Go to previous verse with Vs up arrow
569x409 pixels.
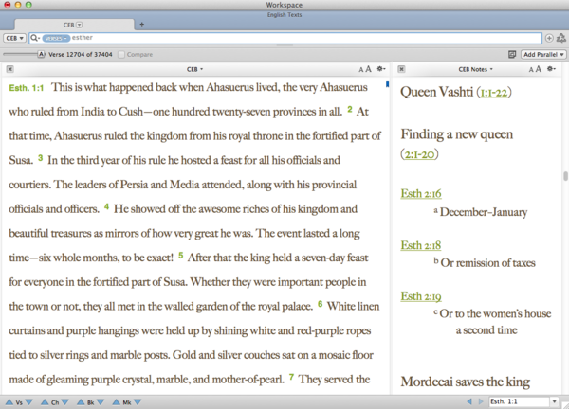click(9, 402)
